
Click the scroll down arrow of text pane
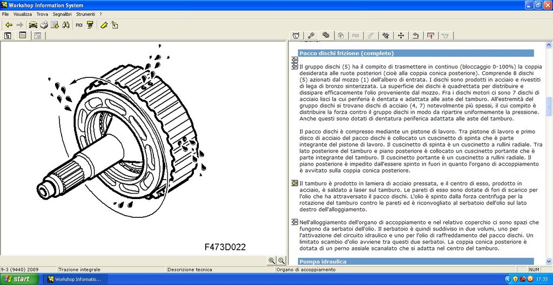(x=549, y=261)
